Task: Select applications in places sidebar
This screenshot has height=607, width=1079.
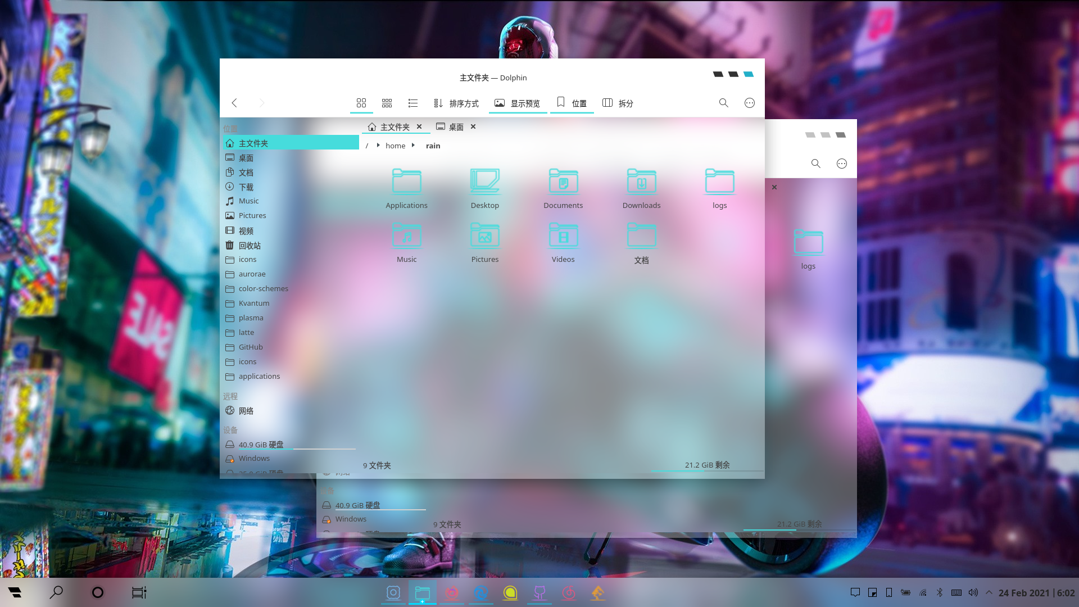Action: (x=291, y=377)
